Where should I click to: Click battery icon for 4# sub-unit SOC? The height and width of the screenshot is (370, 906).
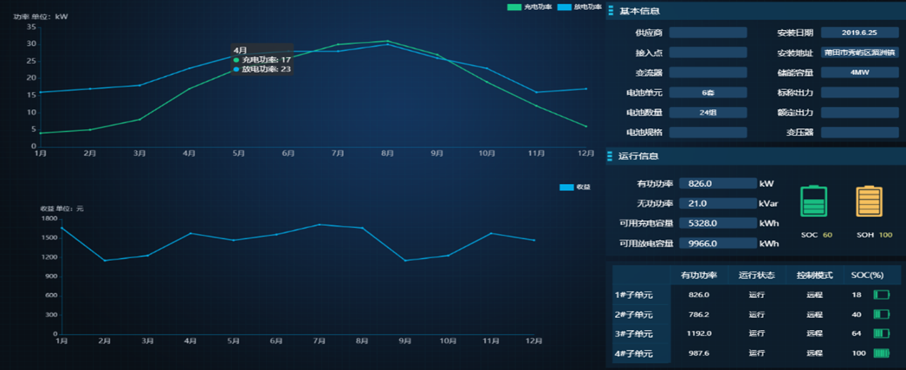[x=882, y=353]
